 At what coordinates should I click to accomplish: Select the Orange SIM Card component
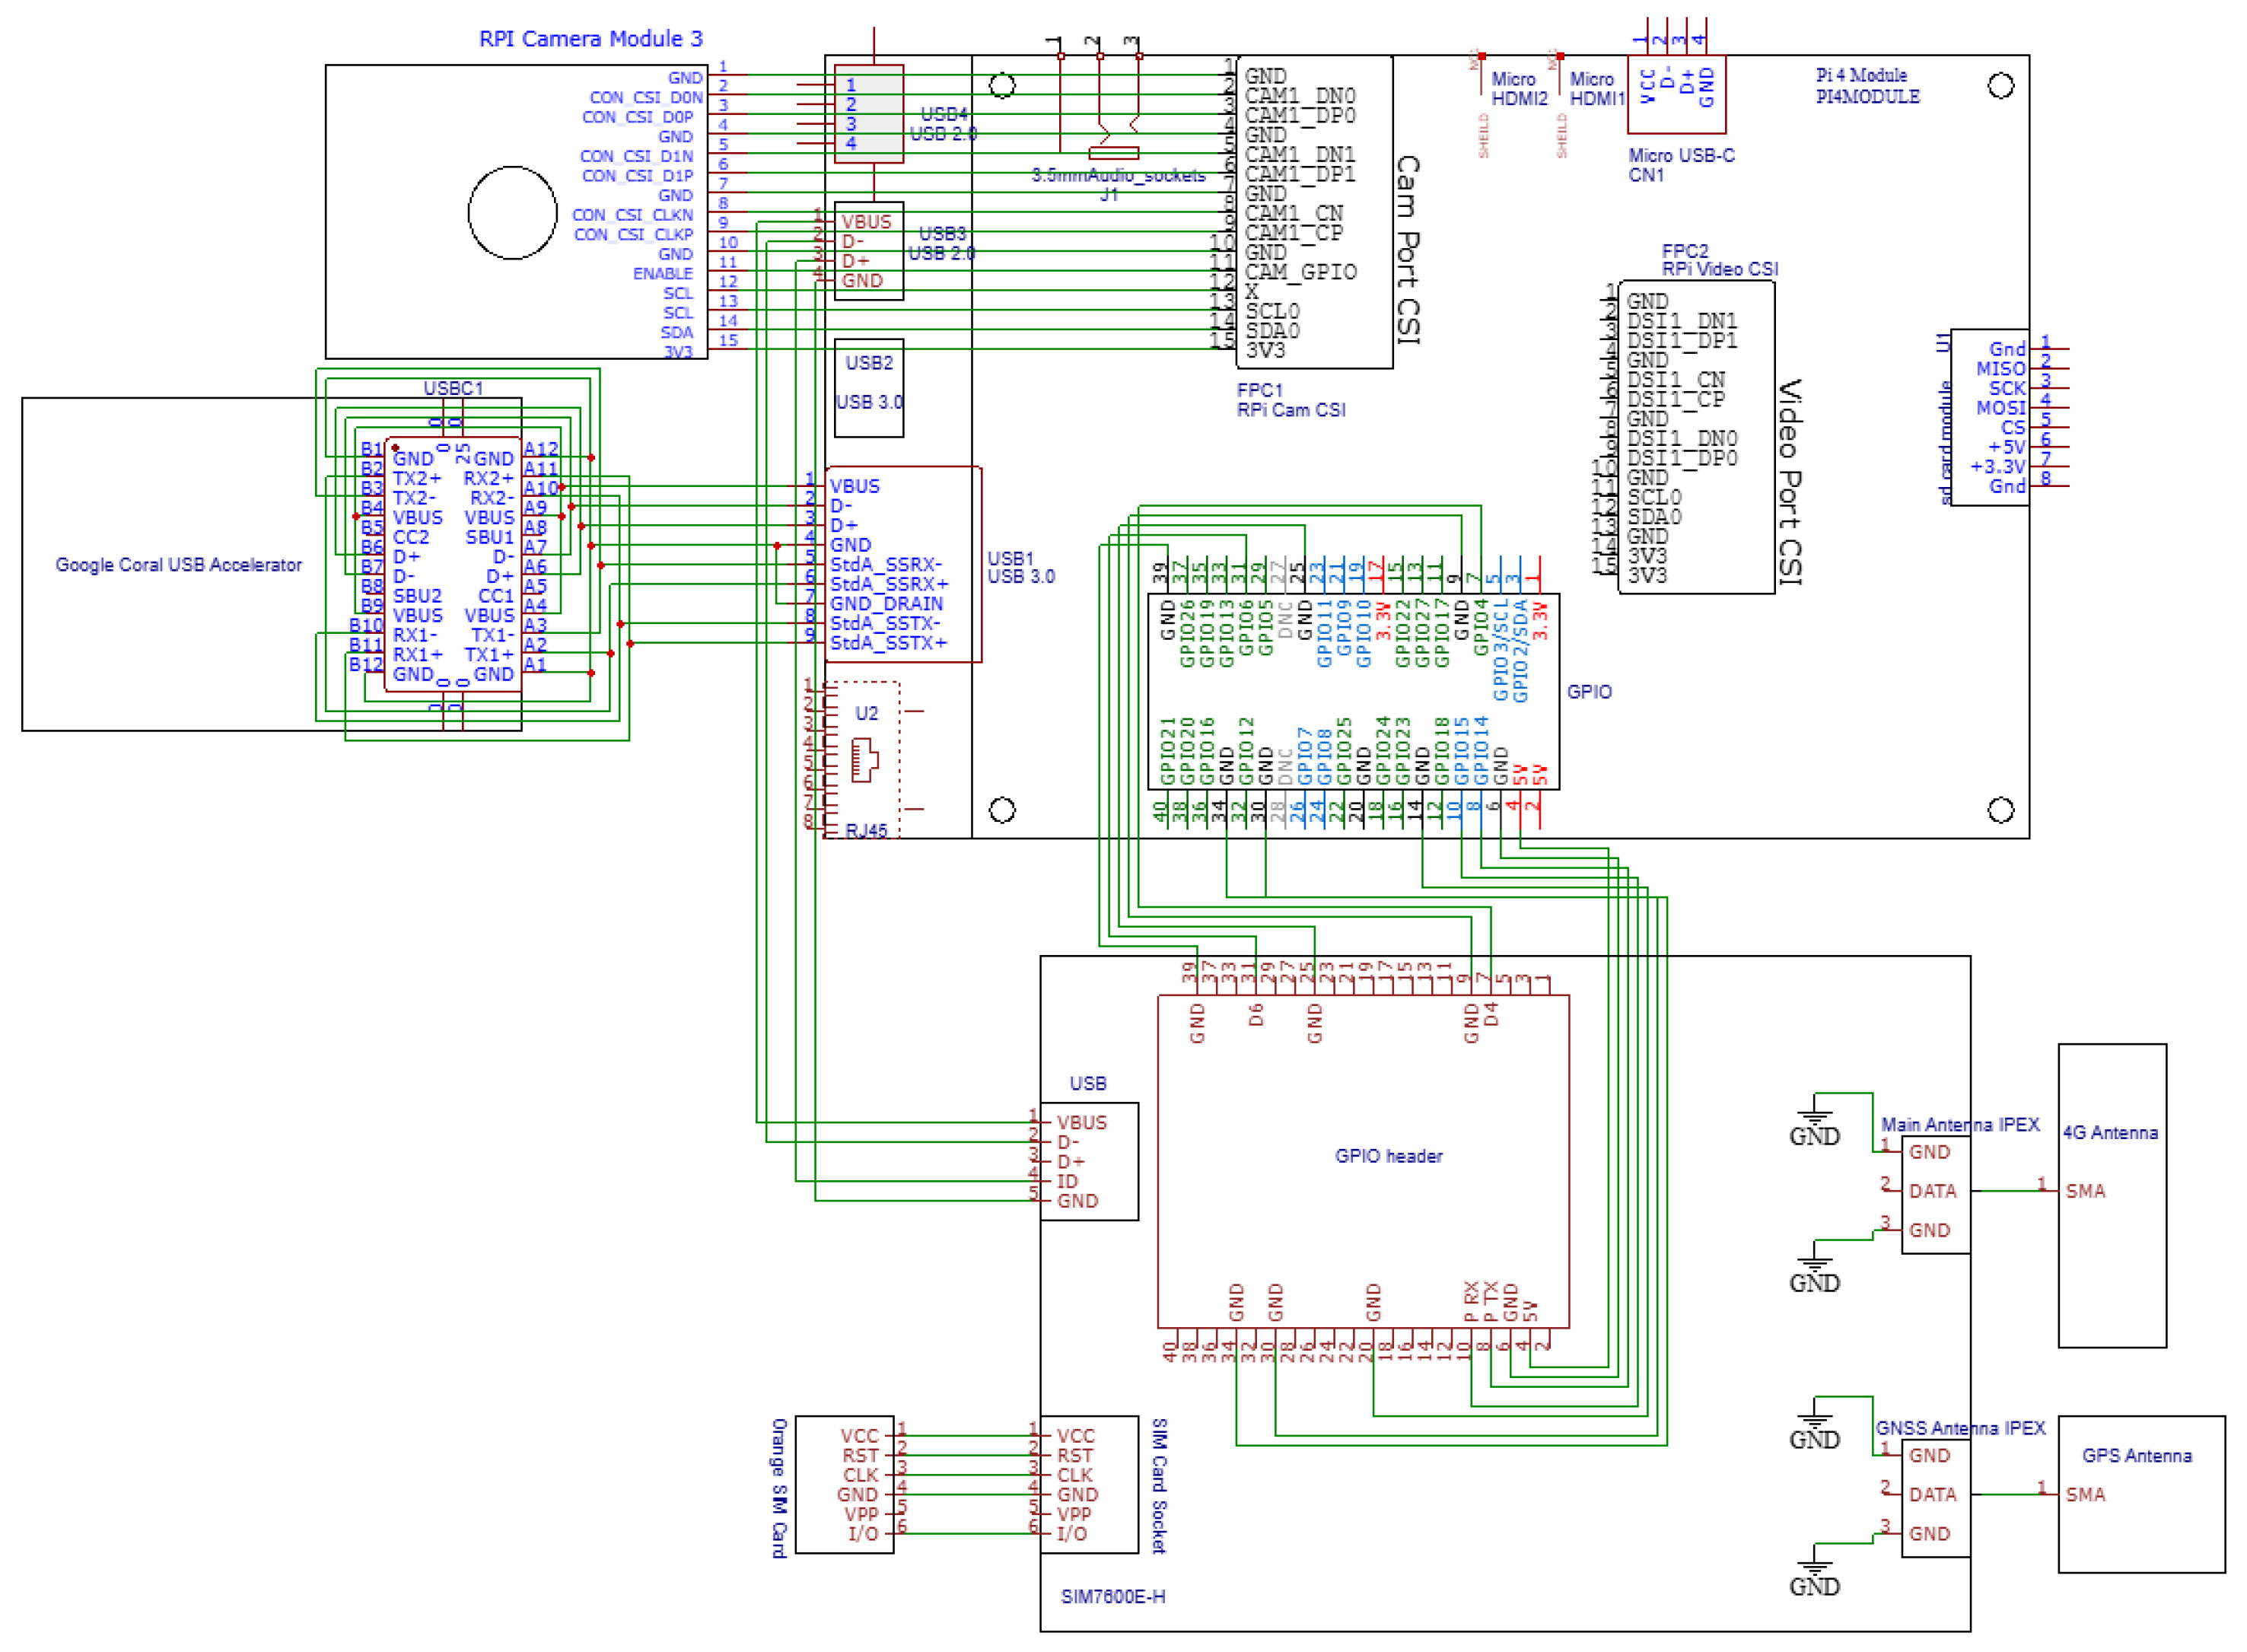click(843, 1484)
